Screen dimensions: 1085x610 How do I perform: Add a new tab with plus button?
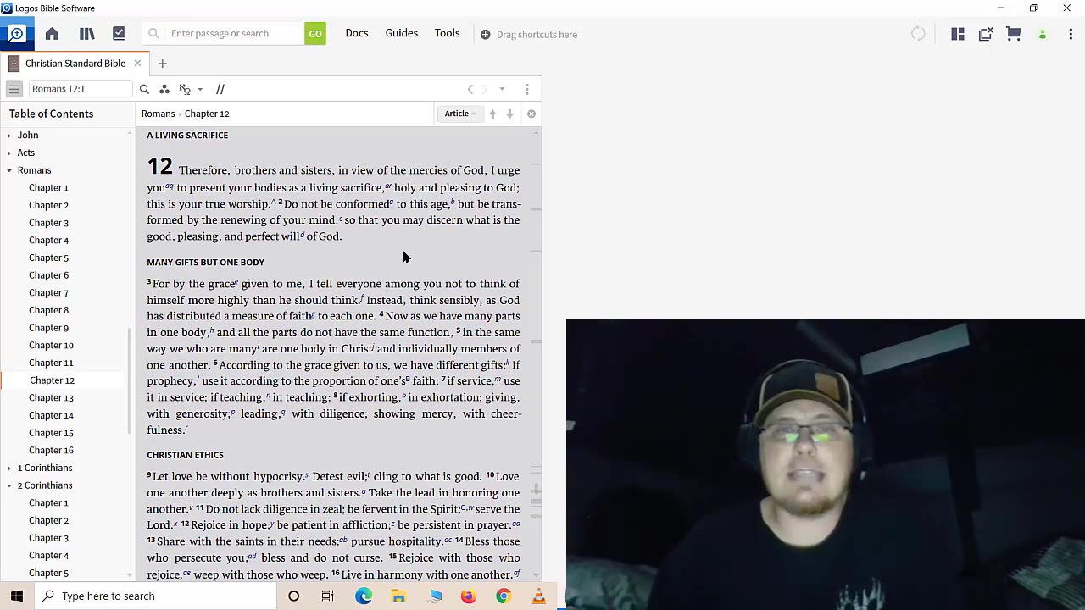click(x=162, y=64)
